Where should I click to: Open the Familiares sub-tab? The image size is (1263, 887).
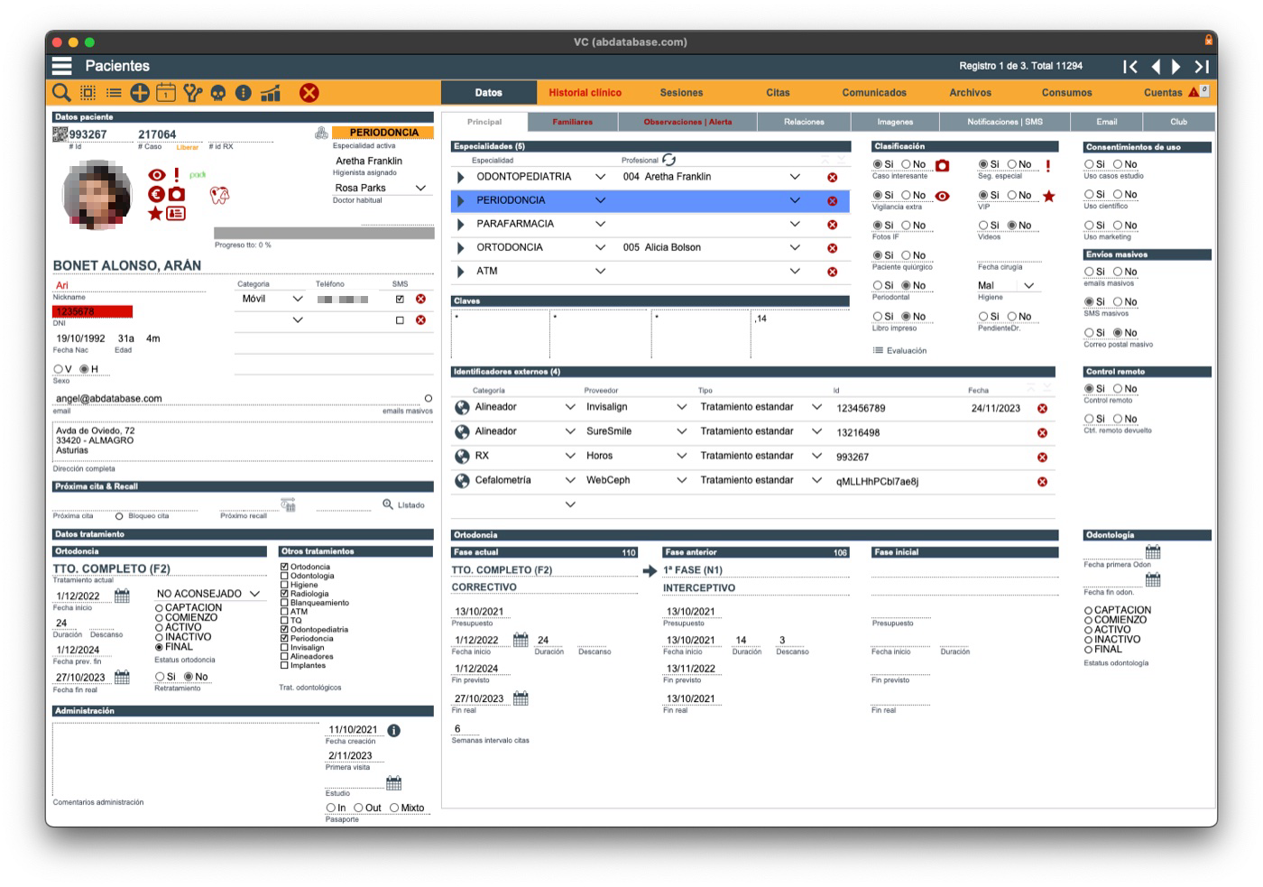[573, 122]
